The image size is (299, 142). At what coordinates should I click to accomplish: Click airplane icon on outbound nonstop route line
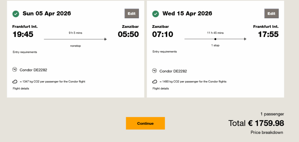tap(105, 39)
